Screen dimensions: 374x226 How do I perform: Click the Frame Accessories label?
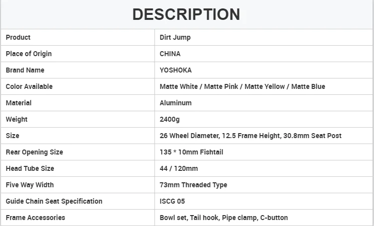click(35, 218)
